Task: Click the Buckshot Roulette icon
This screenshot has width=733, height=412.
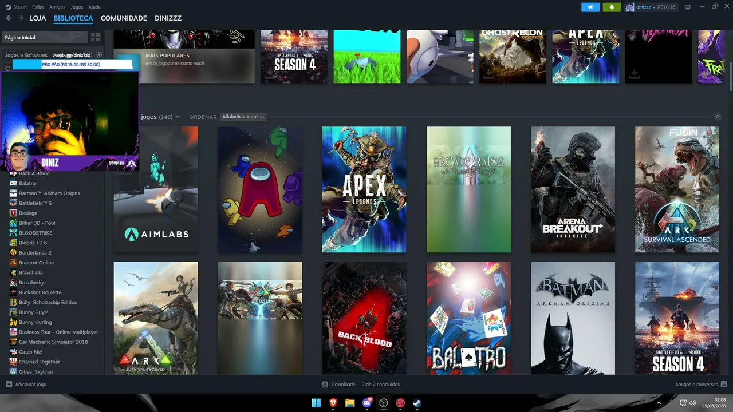Action: pos(13,292)
